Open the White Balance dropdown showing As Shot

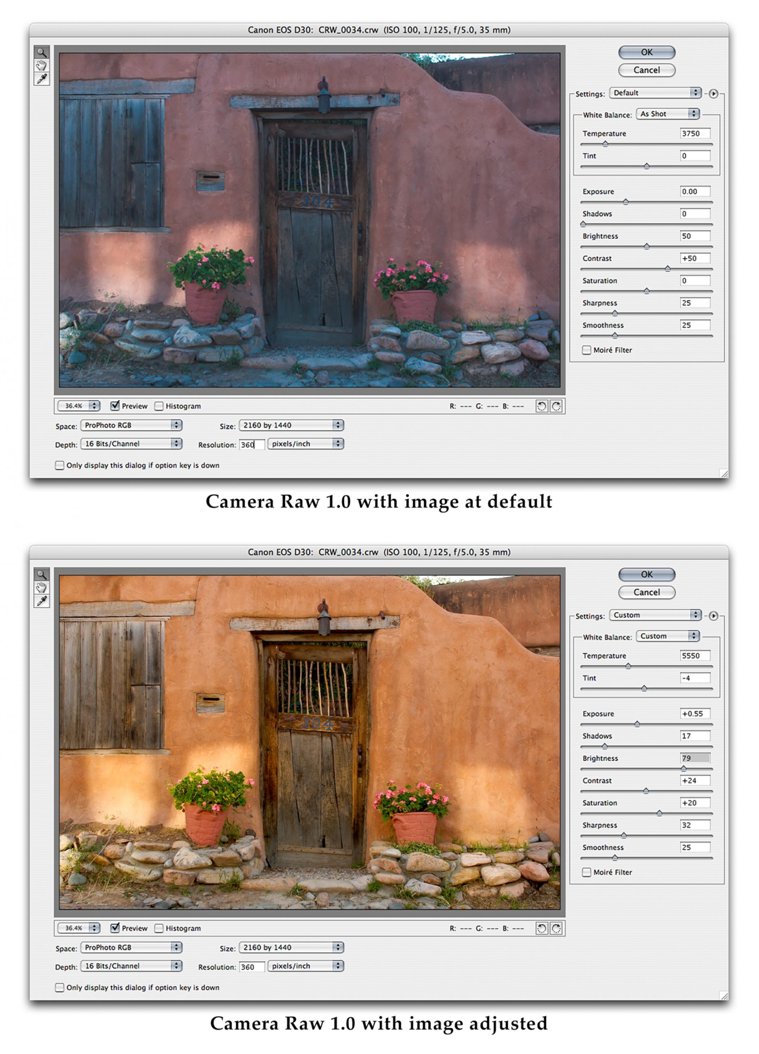click(x=667, y=114)
